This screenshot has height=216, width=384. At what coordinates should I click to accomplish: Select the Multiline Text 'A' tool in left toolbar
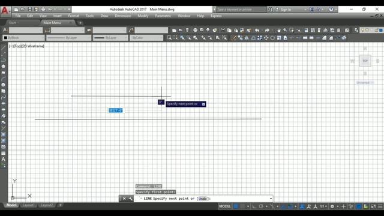[4, 159]
